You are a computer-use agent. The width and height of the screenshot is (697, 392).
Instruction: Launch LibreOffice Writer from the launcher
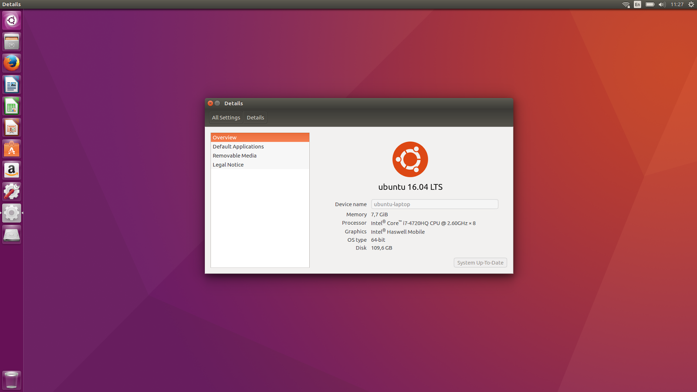11,84
